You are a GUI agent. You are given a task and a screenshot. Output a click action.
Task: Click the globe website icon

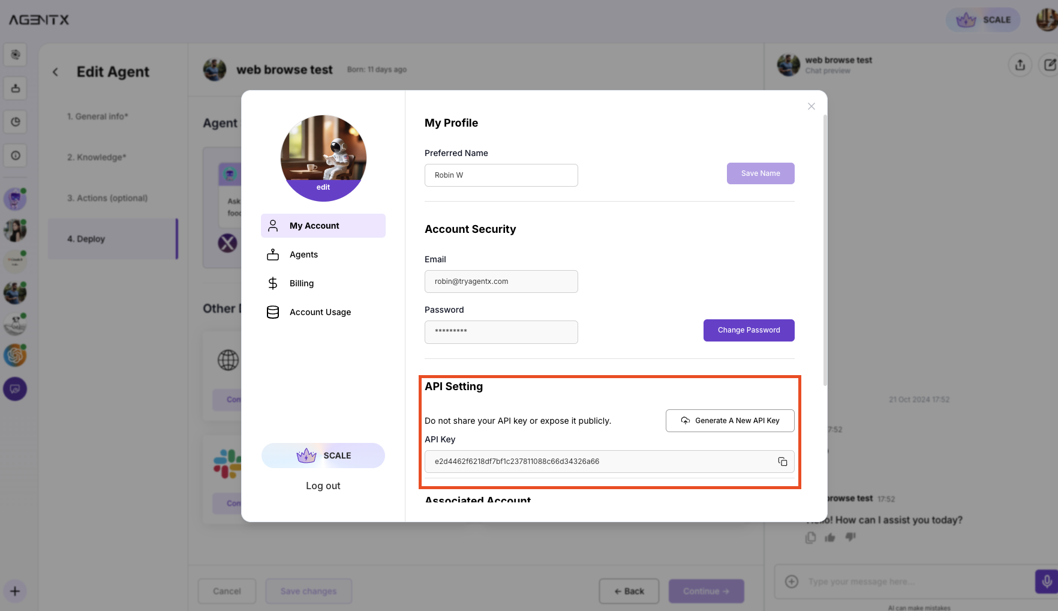click(227, 360)
